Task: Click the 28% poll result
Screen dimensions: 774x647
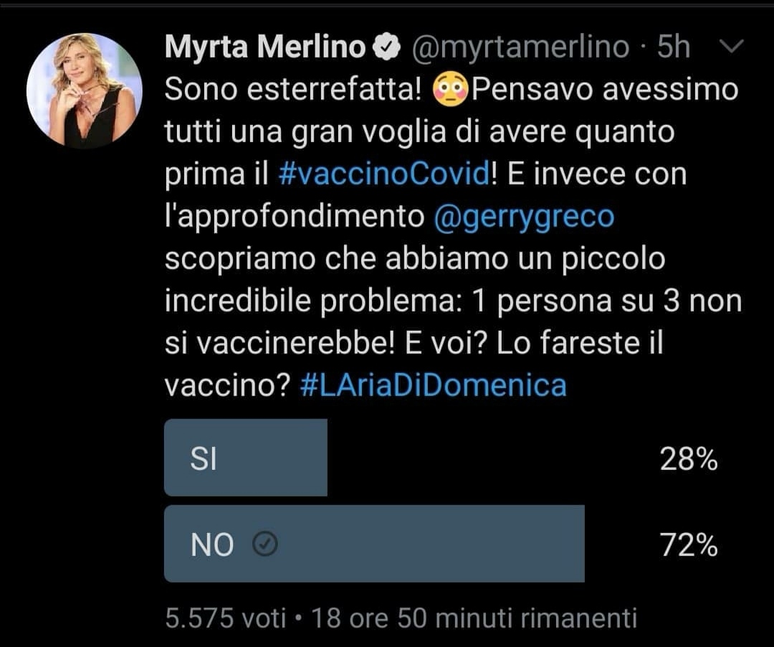Action: pyautogui.click(x=688, y=461)
